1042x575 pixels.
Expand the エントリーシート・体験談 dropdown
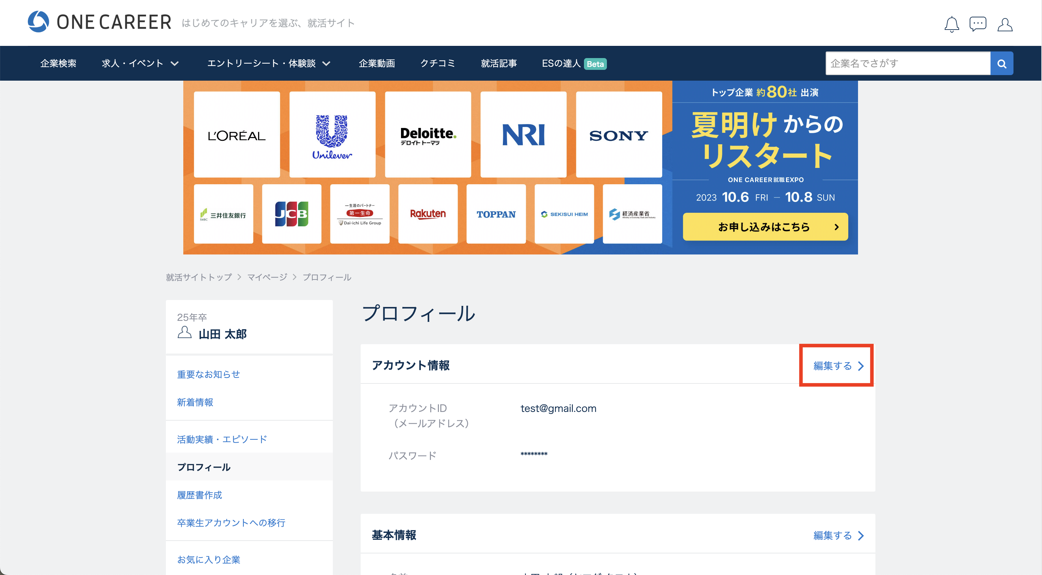(268, 64)
